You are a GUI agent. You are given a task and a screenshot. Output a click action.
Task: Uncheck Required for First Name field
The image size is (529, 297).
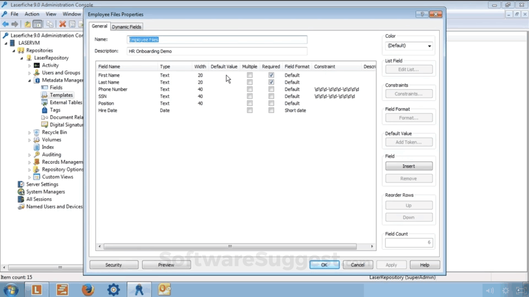click(x=271, y=75)
